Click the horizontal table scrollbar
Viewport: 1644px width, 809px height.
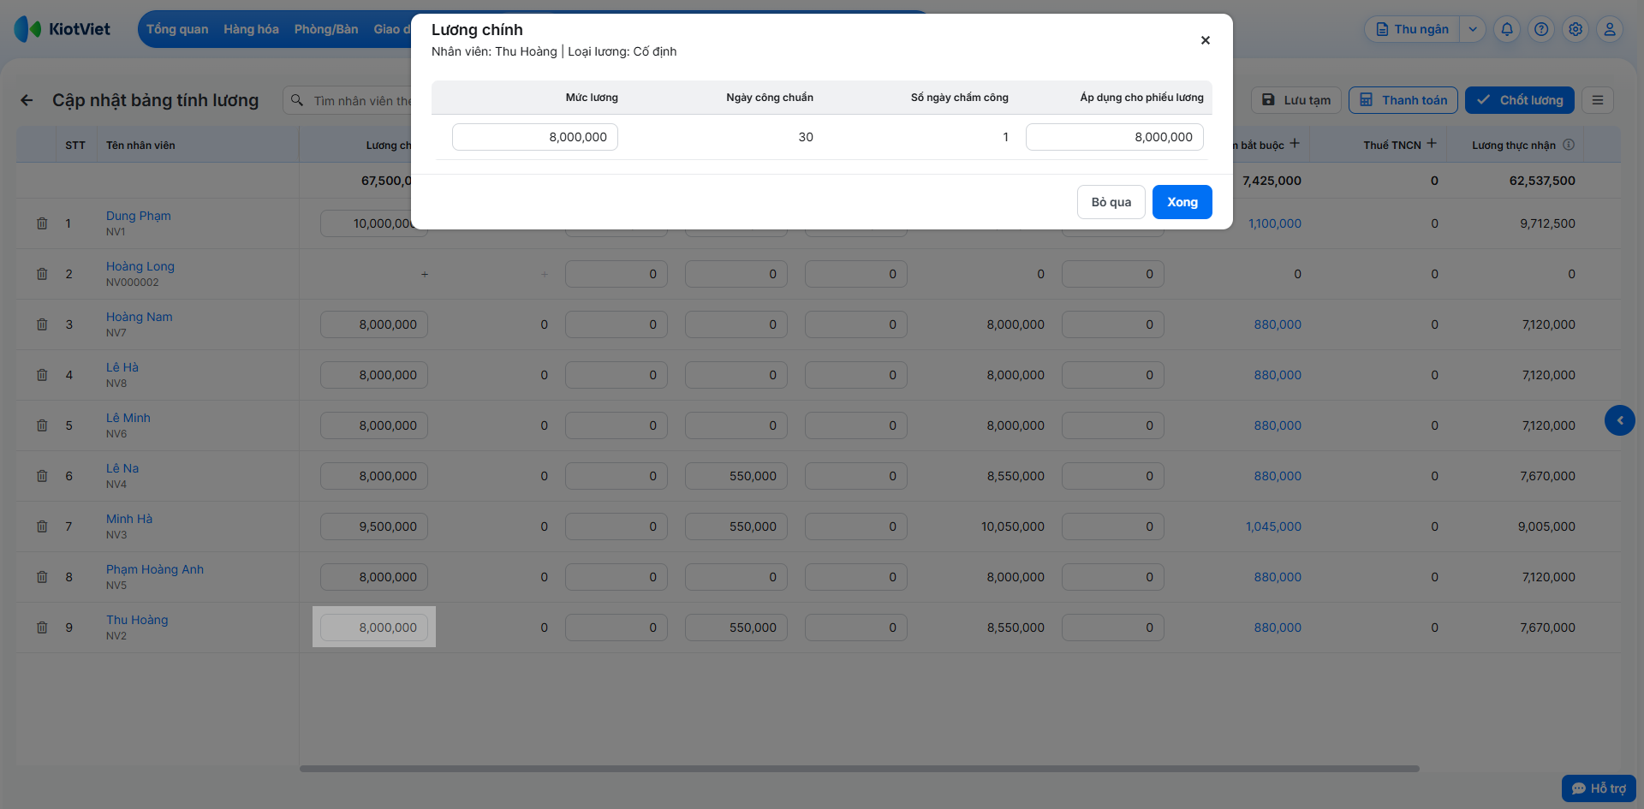point(860,769)
